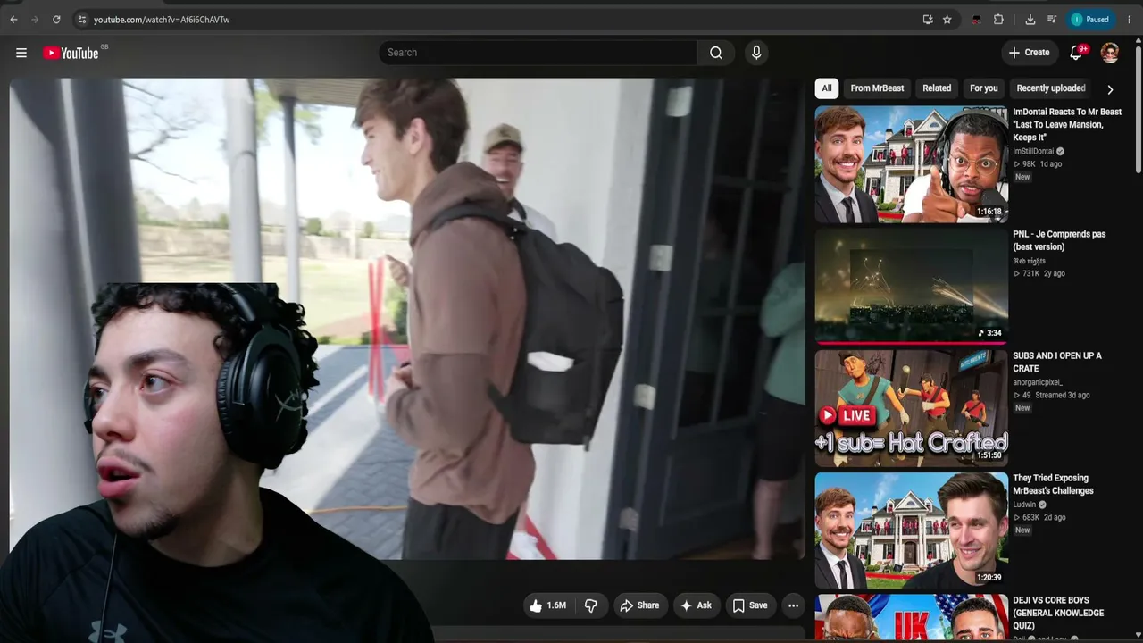Select the All filter chip
This screenshot has width=1143, height=643.
click(827, 88)
